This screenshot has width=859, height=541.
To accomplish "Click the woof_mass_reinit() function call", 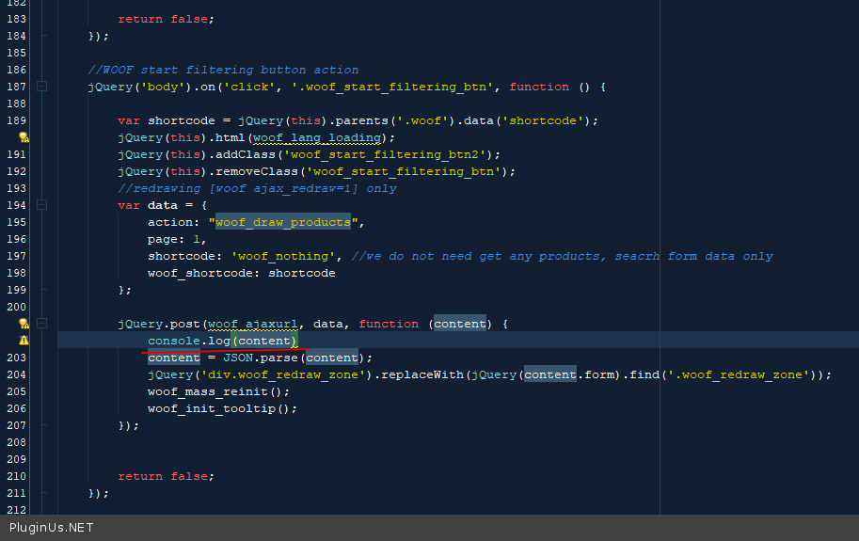I will 212,391.
